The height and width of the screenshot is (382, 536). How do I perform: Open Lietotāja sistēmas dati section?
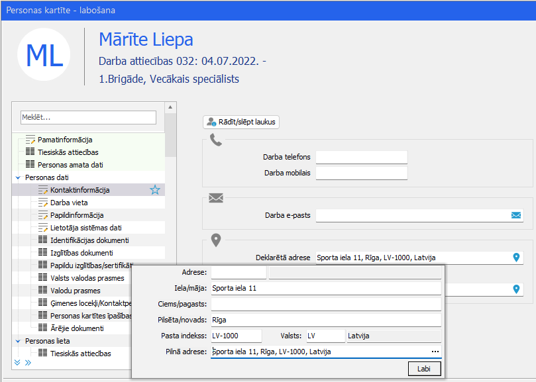pyautogui.click(x=86, y=228)
